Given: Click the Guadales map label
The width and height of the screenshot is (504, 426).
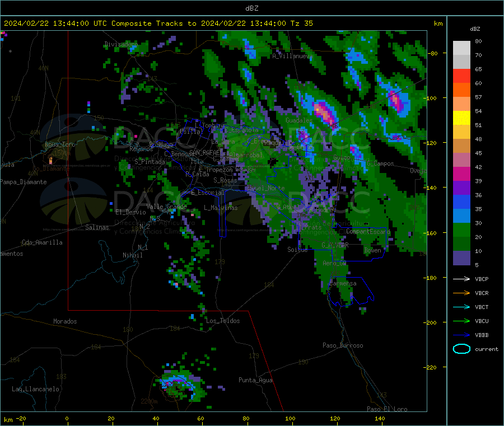Looking at the screenshot, I should (x=299, y=120).
